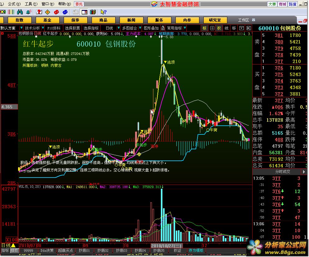This screenshot has width=309, height=257.
Task: Click the red circular toolbar icon
Action: tap(56, 12)
